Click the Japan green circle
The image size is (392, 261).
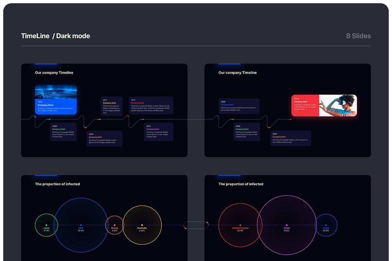click(46, 225)
